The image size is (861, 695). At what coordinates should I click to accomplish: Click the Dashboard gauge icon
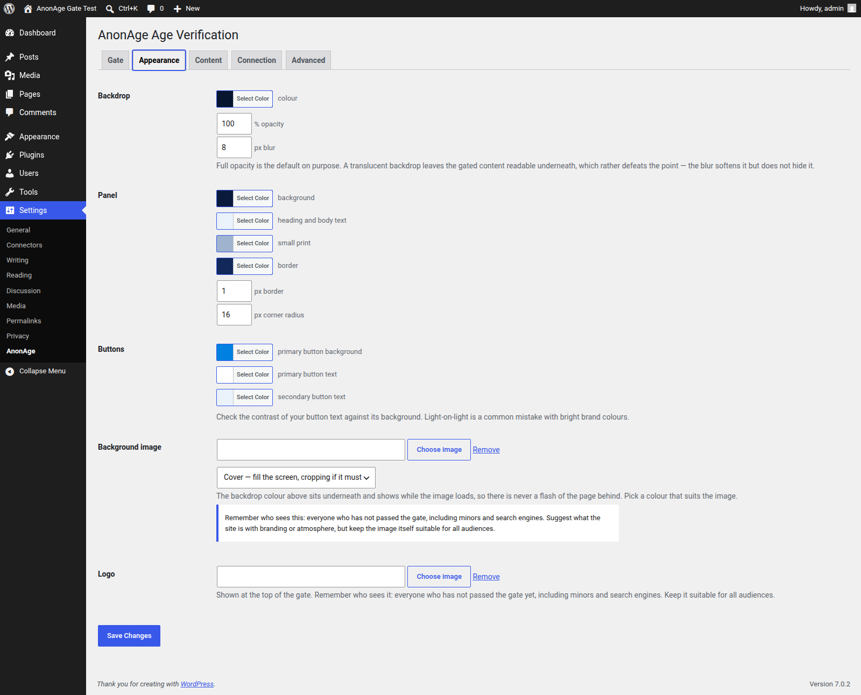10,33
